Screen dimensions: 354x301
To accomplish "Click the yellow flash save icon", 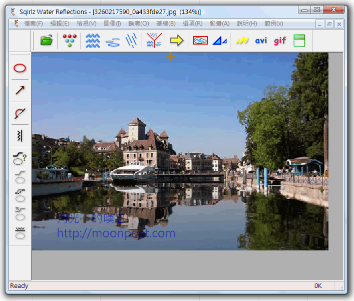I will (242, 41).
